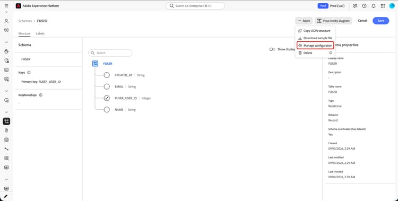Choose Copy JSON structure menu item

pos(315,31)
